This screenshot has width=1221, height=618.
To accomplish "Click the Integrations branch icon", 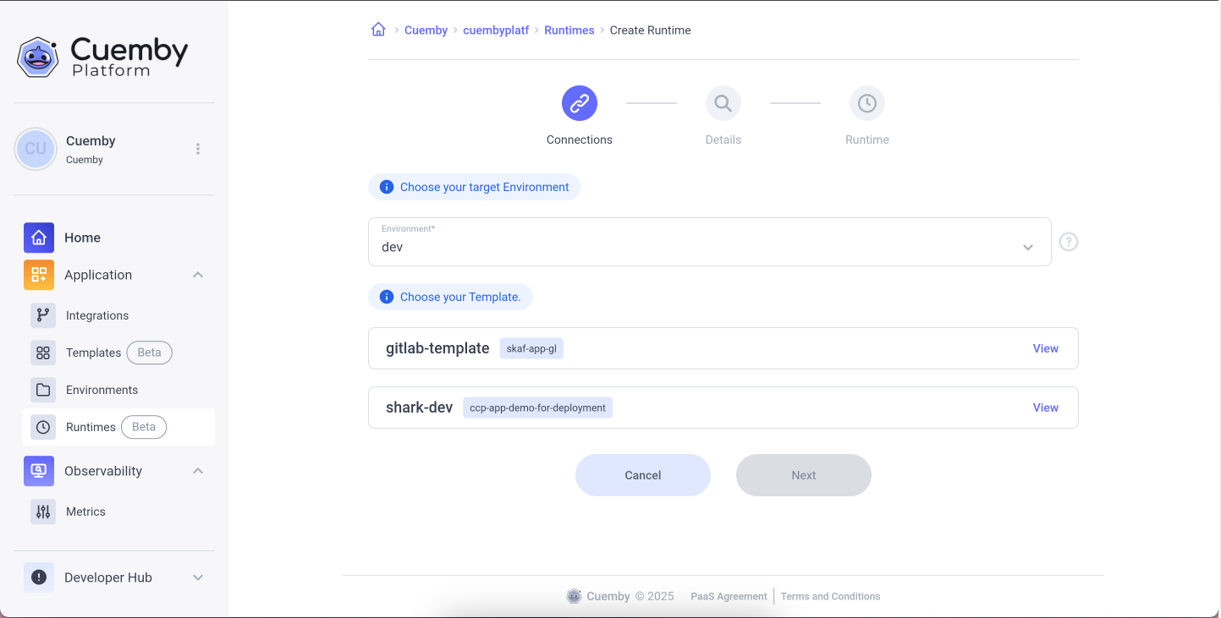I will tap(43, 315).
